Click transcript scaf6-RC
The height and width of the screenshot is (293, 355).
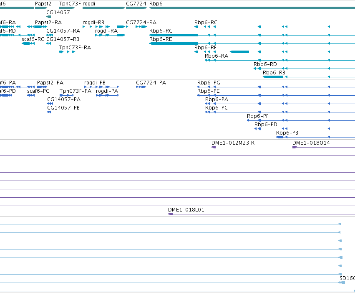[33, 39]
